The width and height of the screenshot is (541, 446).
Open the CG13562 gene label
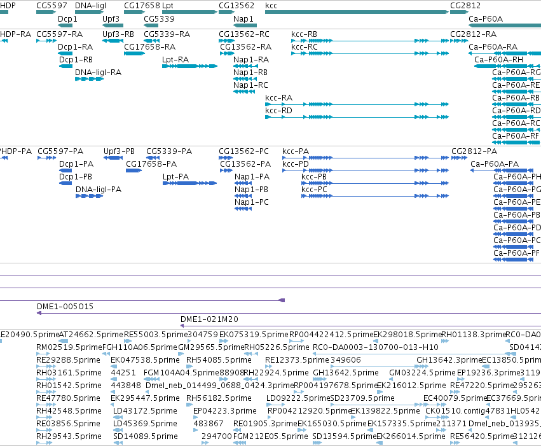pyautogui.click(x=236, y=6)
